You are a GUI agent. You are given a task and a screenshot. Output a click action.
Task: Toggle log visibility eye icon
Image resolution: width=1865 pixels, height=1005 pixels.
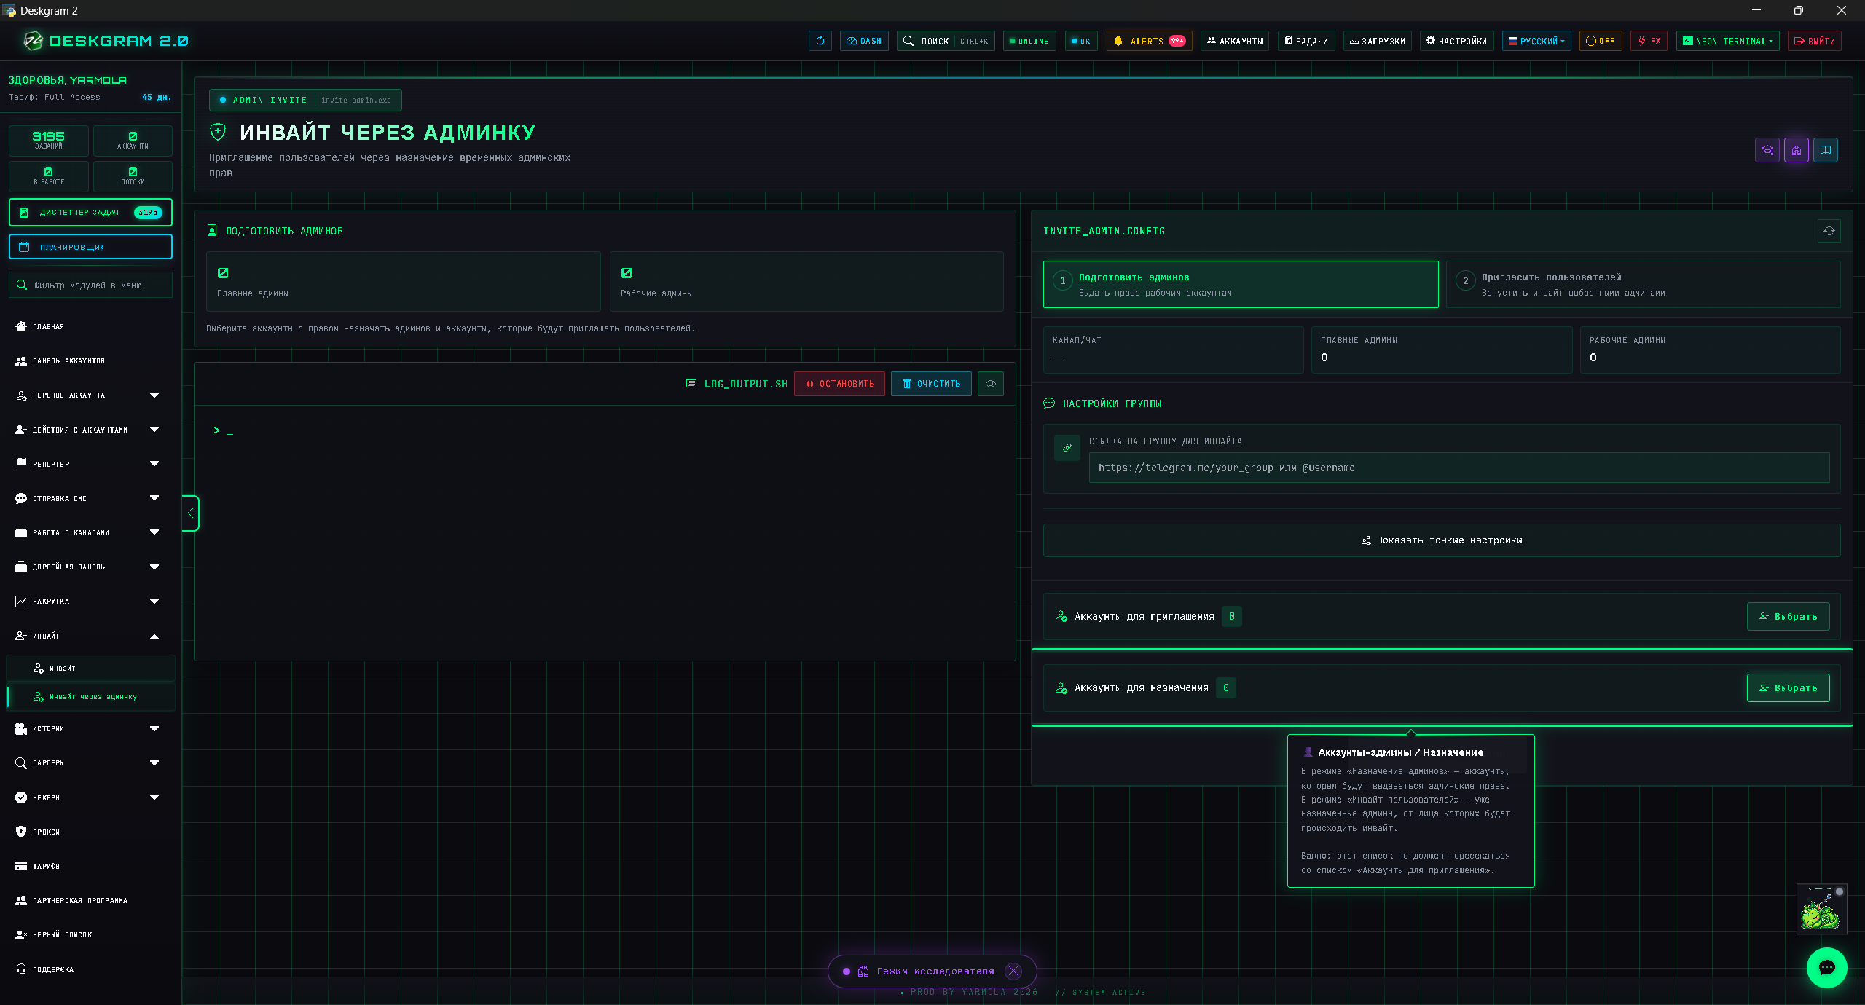pos(990,384)
